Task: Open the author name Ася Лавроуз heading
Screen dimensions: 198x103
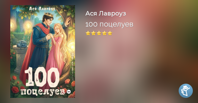Action: click(105, 13)
